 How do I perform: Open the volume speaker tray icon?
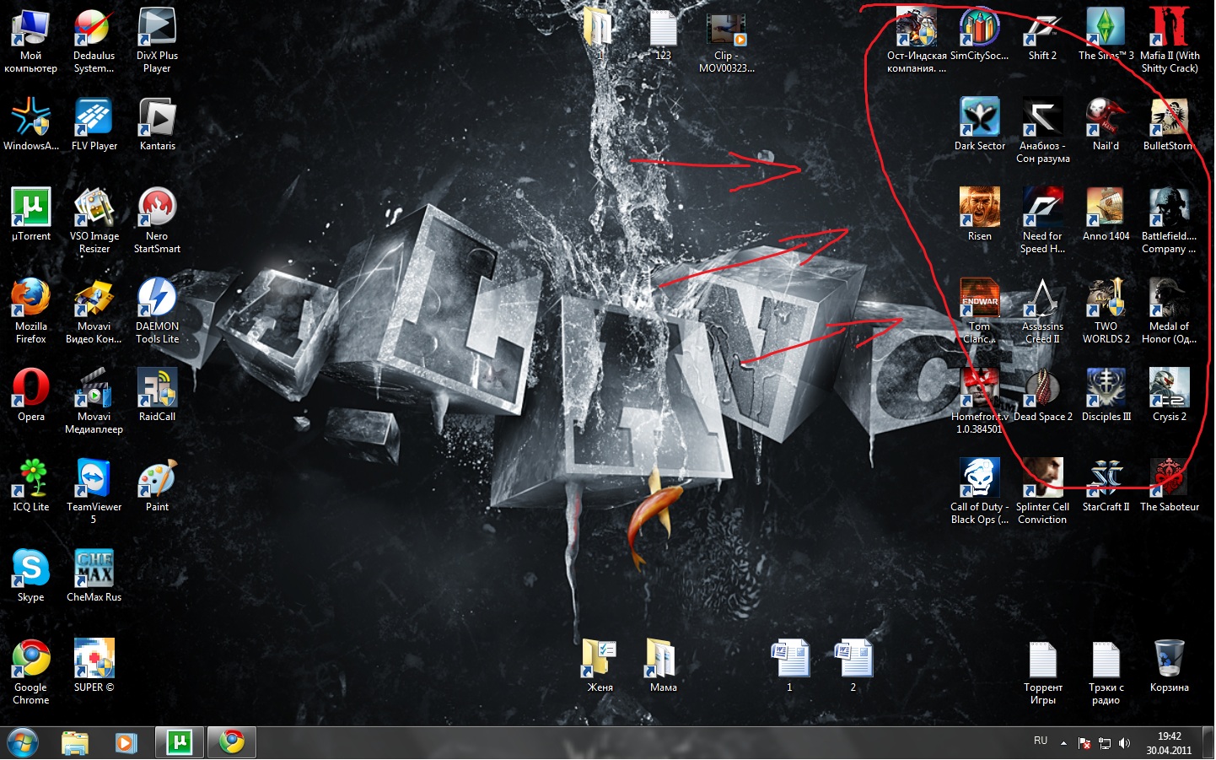tap(1124, 743)
